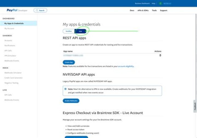
Task: Open the Search field in the header
Action: [40, 10]
